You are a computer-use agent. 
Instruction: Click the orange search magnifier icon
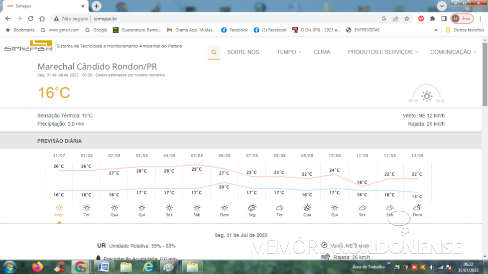point(214,52)
